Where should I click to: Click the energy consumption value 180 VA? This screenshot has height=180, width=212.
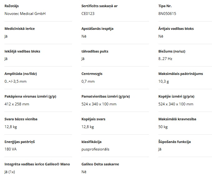pos(11,149)
